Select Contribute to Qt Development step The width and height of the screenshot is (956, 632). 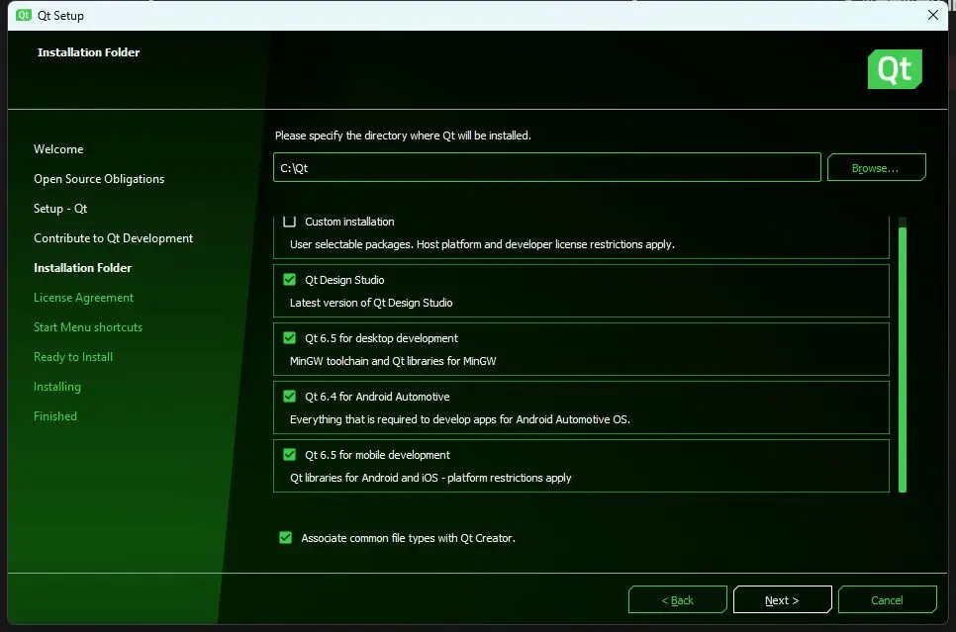(114, 237)
